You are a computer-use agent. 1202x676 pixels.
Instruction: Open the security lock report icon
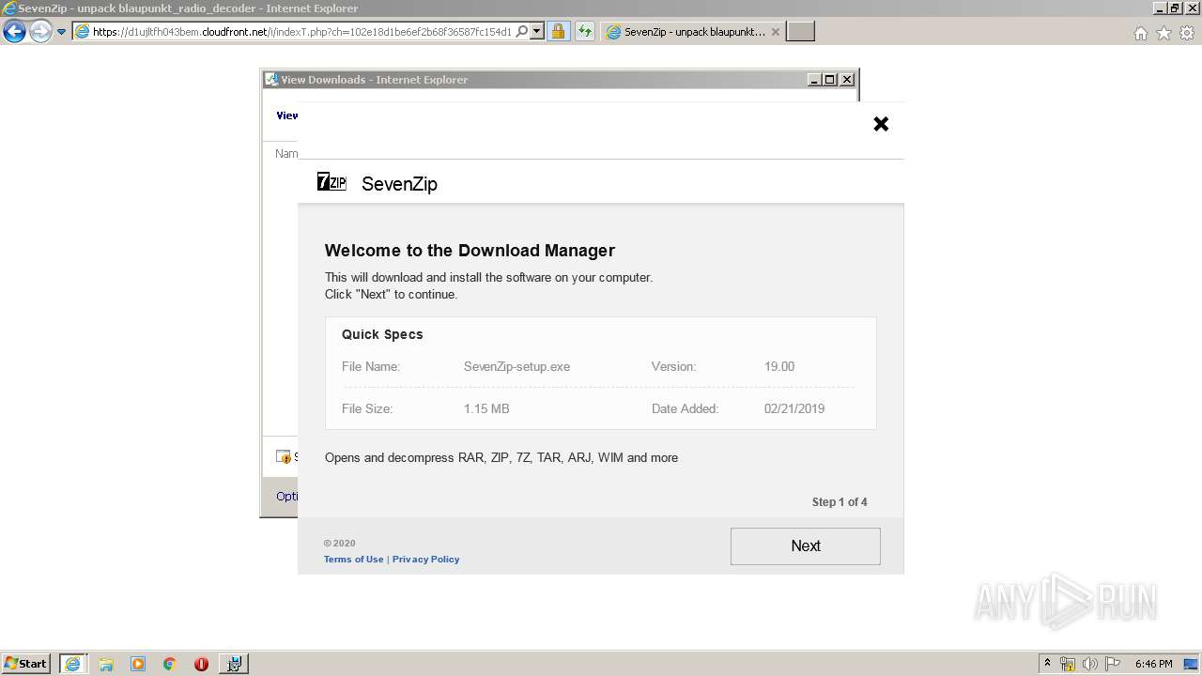(558, 31)
